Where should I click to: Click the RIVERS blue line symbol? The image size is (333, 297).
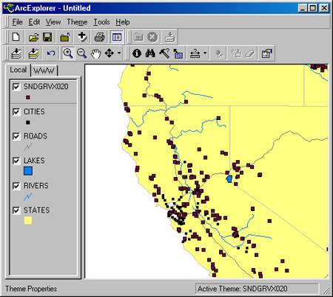coord(28,197)
